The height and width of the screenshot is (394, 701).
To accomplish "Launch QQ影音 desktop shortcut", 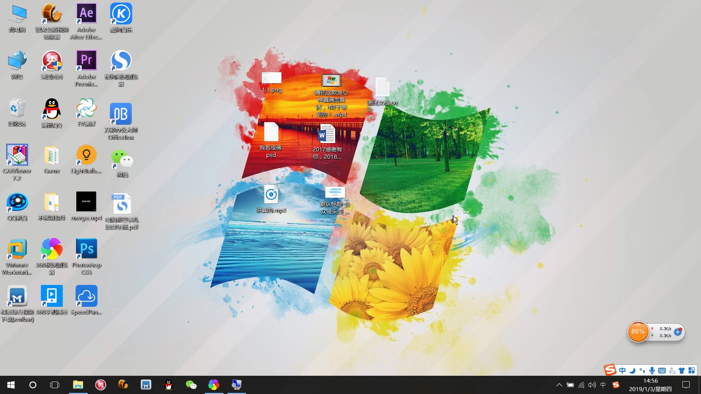I will click(x=17, y=206).
